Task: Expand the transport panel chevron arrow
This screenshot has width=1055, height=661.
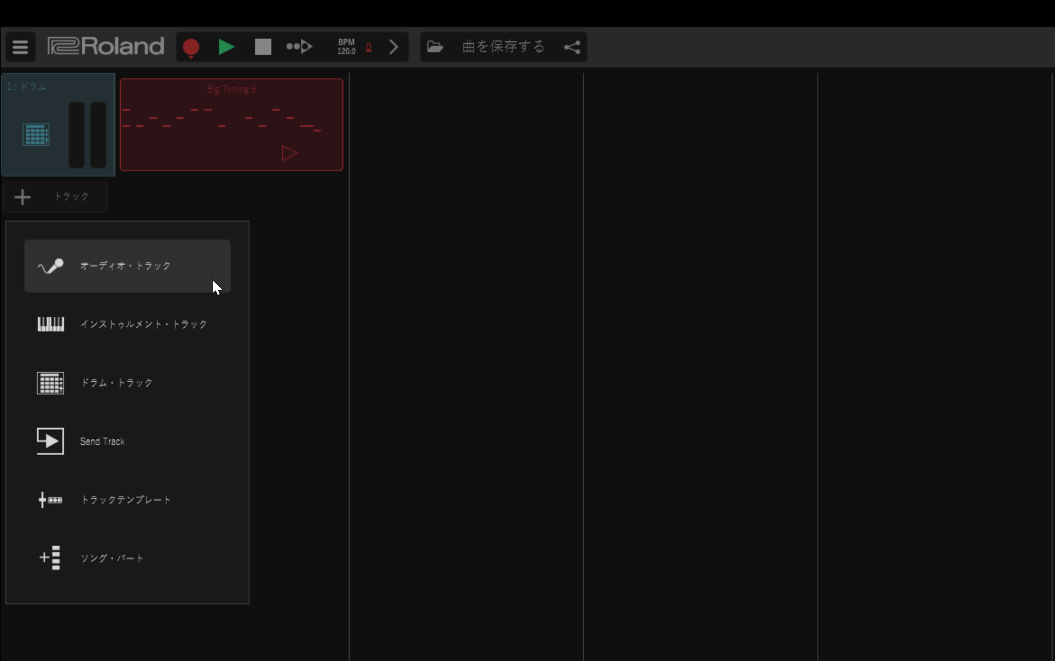Action: coord(394,47)
